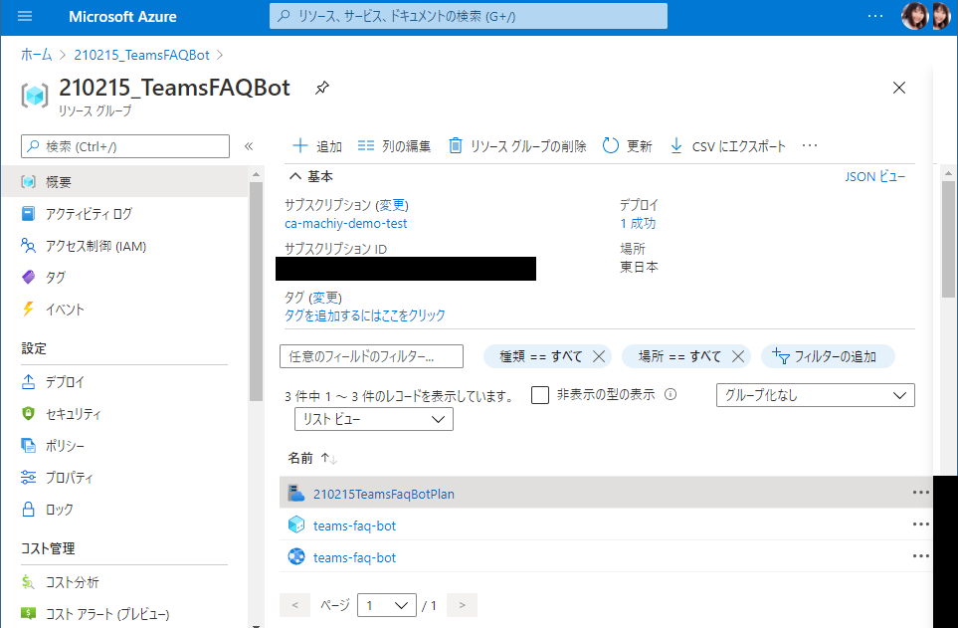Click the resource group cube icon in header
Image resolution: width=958 pixels, height=628 pixels.
(34, 96)
